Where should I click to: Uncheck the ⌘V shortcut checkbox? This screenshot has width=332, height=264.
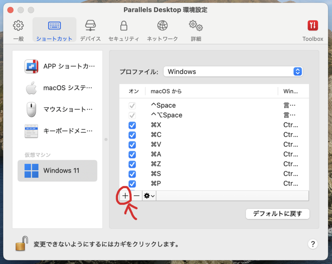[x=132, y=145]
